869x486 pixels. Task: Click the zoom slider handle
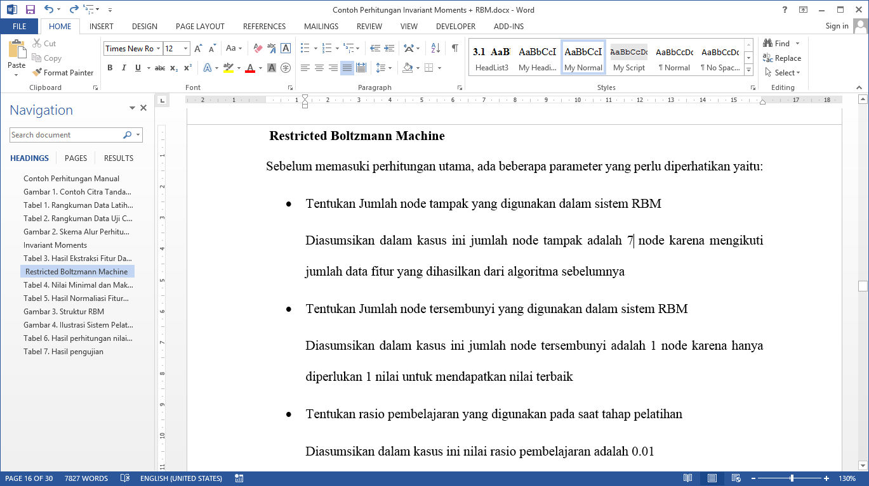(x=792, y=478)
